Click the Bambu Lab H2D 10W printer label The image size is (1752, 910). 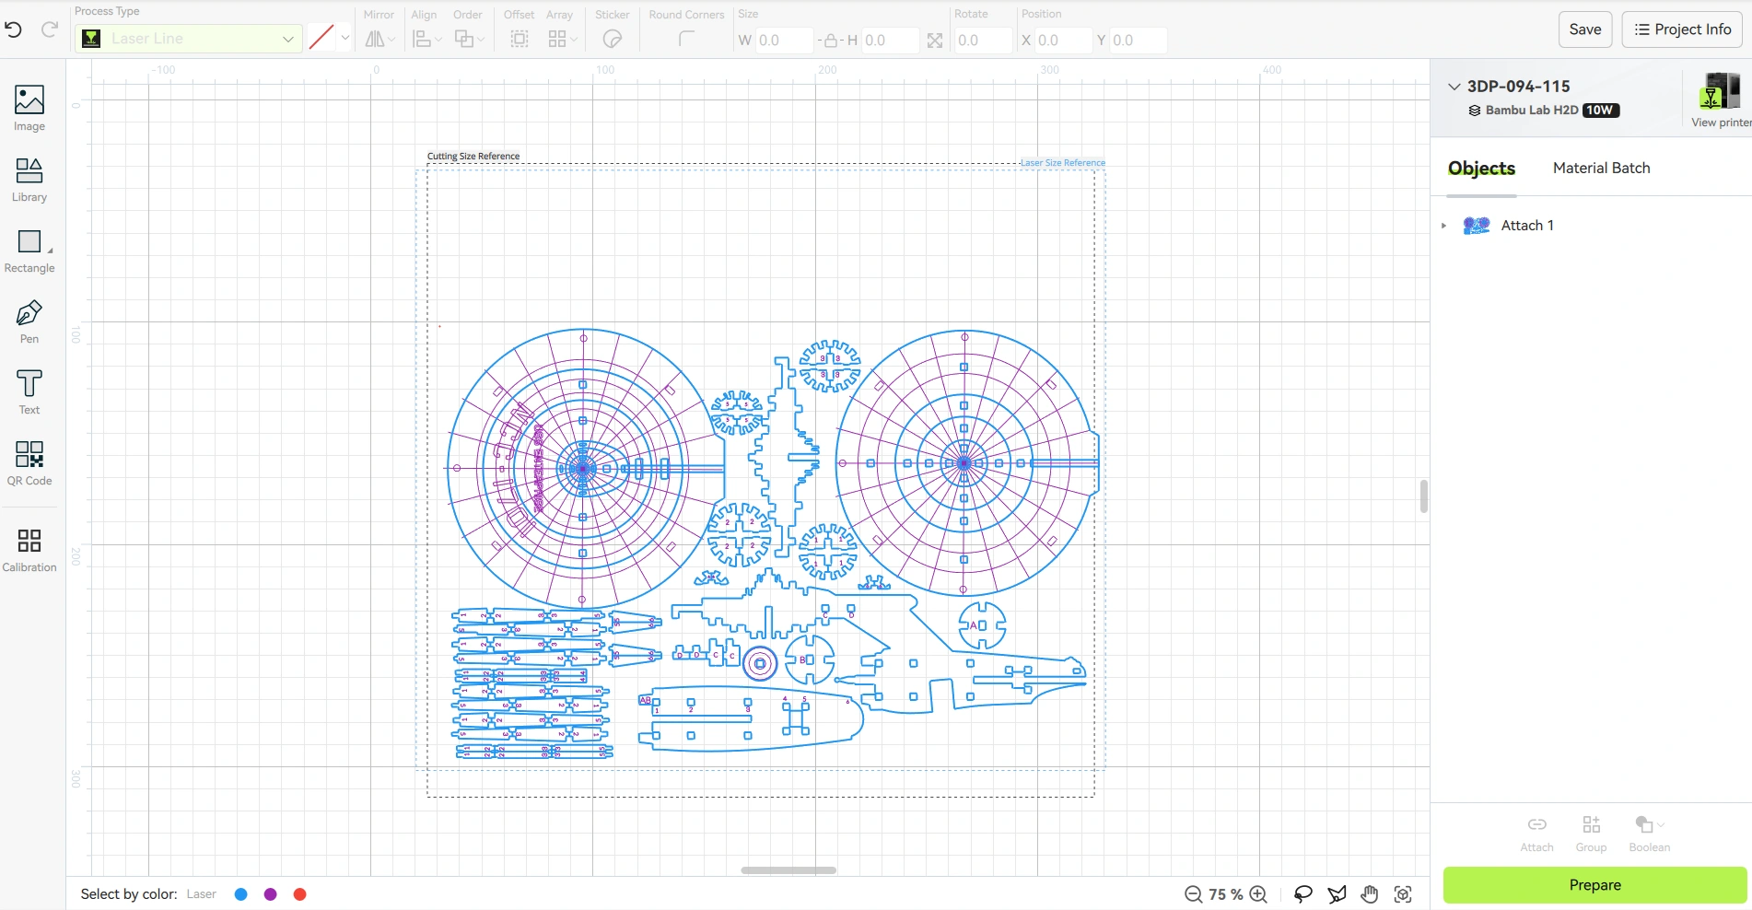(1544, 110)
